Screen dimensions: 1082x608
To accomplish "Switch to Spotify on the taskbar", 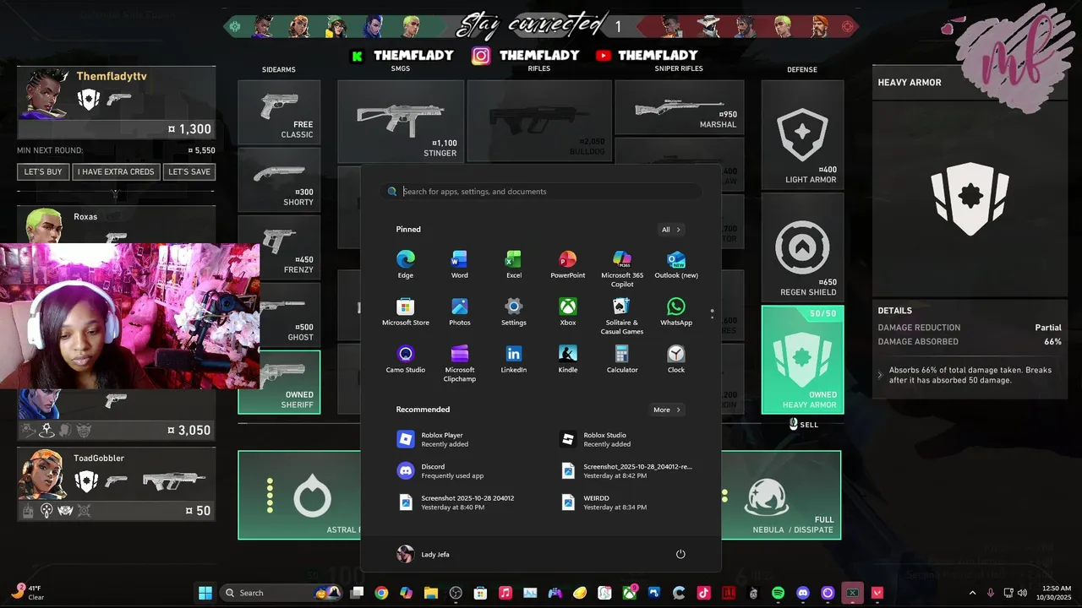I will click(x=778, y=593).
